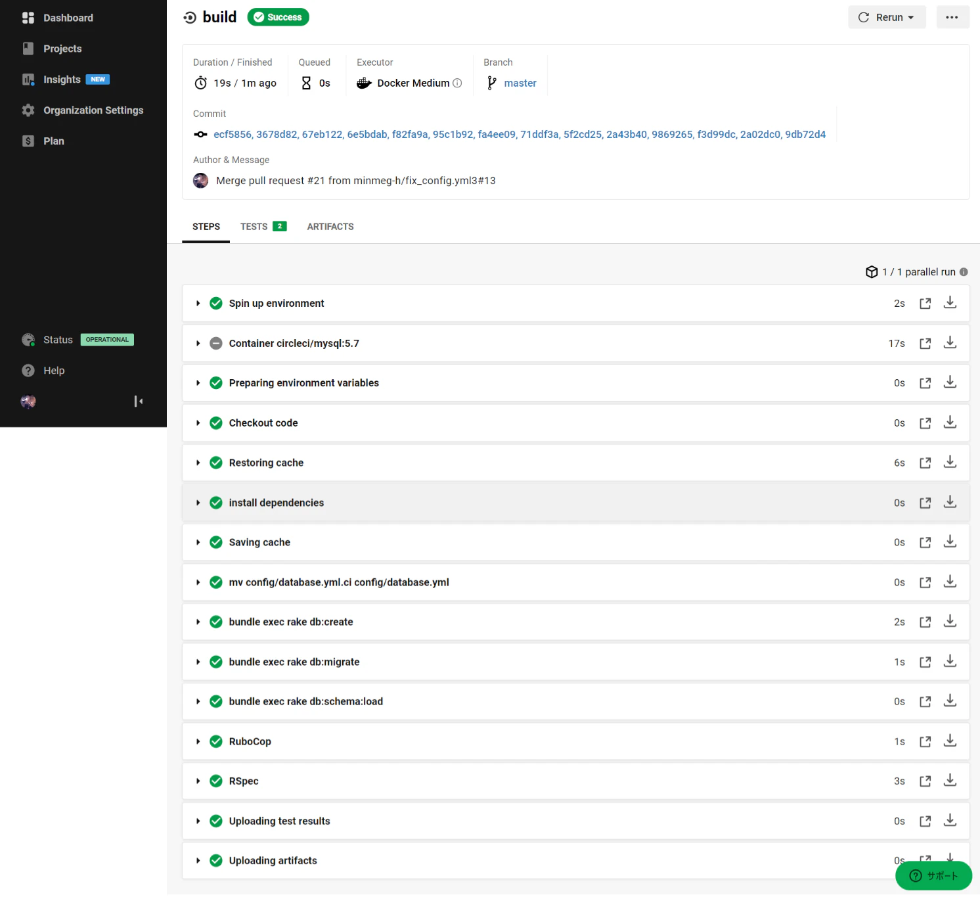The image size is (980, 899).
Task: Open the Help question mark icon
Action: (28, 371)
